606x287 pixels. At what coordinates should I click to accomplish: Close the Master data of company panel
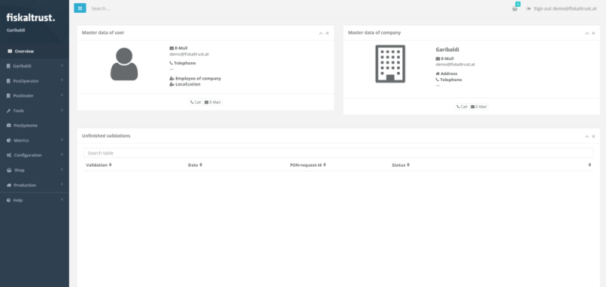click(594, 33)
